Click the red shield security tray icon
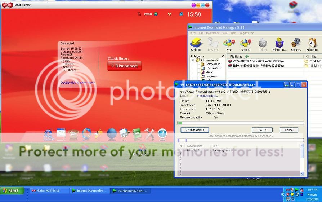 point(288,194)
